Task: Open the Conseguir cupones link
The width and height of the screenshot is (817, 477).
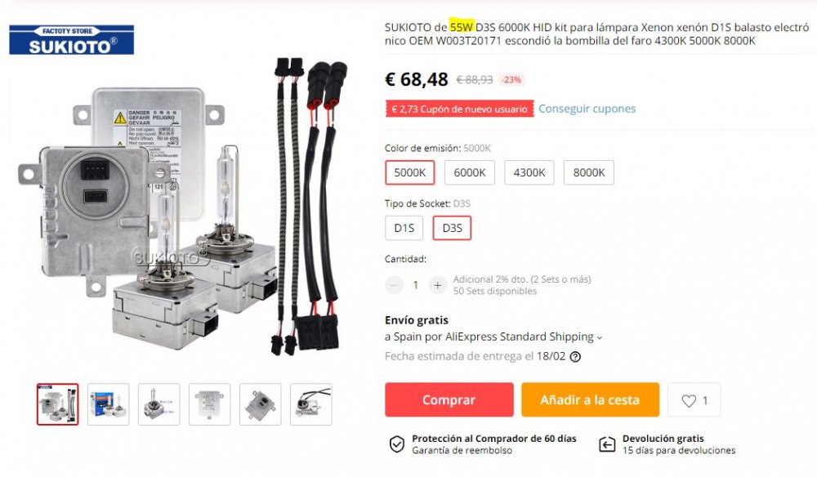Action: coord(587,109)
